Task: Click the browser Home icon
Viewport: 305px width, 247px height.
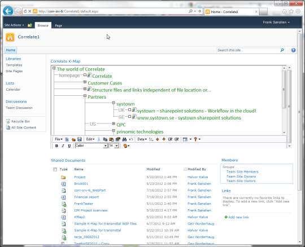Action: 284,11
